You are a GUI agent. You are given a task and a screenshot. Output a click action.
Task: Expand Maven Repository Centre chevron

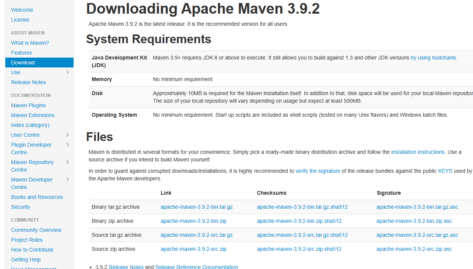click(x=67, y=162)
